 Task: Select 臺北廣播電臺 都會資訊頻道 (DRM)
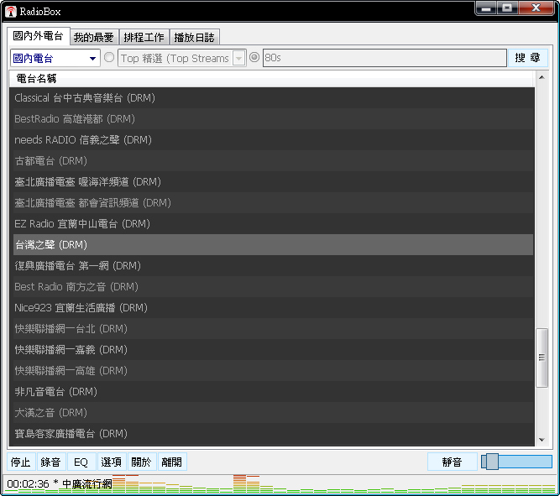pos(273,203)
